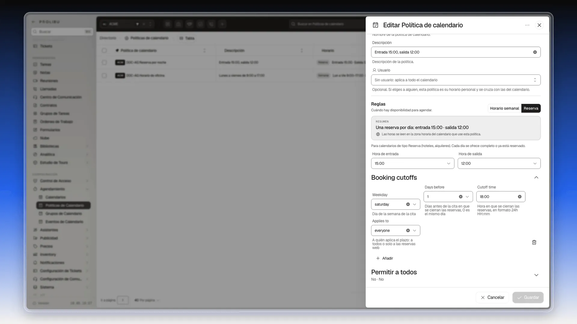Click the sidebar Buscar search field
Viewport: 577px width, 324px height.
62,31
